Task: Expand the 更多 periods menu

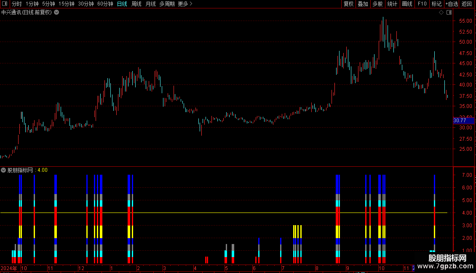Action: coord(185,4)
